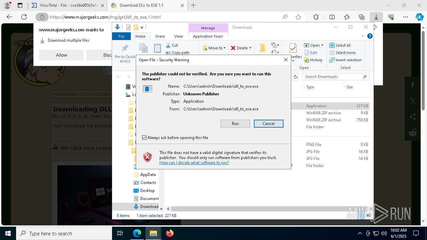The width and height of the screenshot is (427, 240).
Task: Click the Properties checkmark icon
Action: click(x=293, y=48)
